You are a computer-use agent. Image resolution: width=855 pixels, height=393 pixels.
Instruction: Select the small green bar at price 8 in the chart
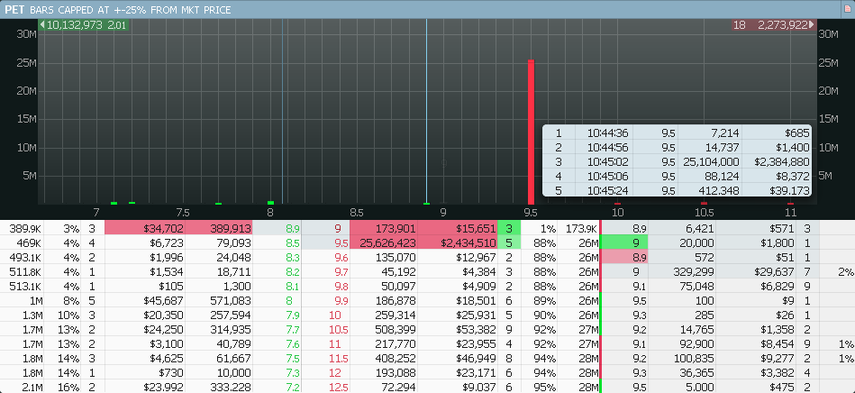coord(270,203)
